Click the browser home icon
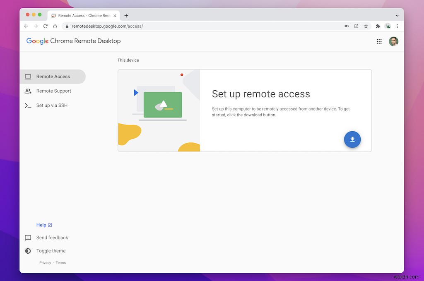424x281 pixels. [x=55, y=26]
